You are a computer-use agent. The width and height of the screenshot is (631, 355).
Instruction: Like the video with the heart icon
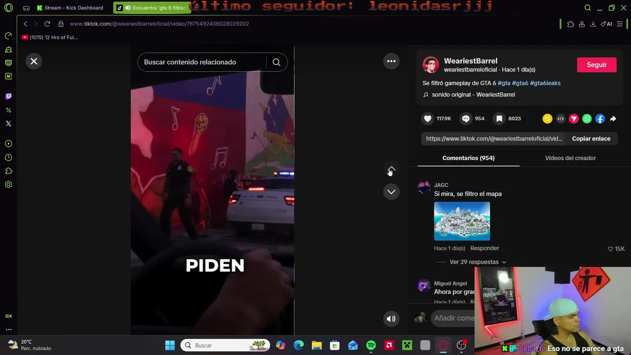click(x=428, y=118)
